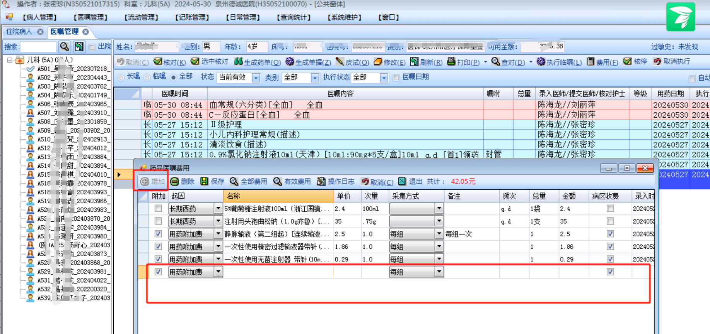710x334 pixels.
Task: Close the 住院病人 tab with its X icon
Action: 40,32
